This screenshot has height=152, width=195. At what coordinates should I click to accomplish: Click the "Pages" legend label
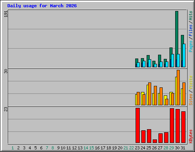tap(190, 46)
